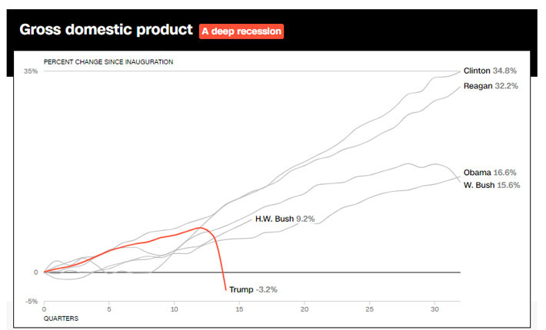This screenshot has height=330, width=546.
Task: Click the Trump -3.2% label
Action: [253, 289]
